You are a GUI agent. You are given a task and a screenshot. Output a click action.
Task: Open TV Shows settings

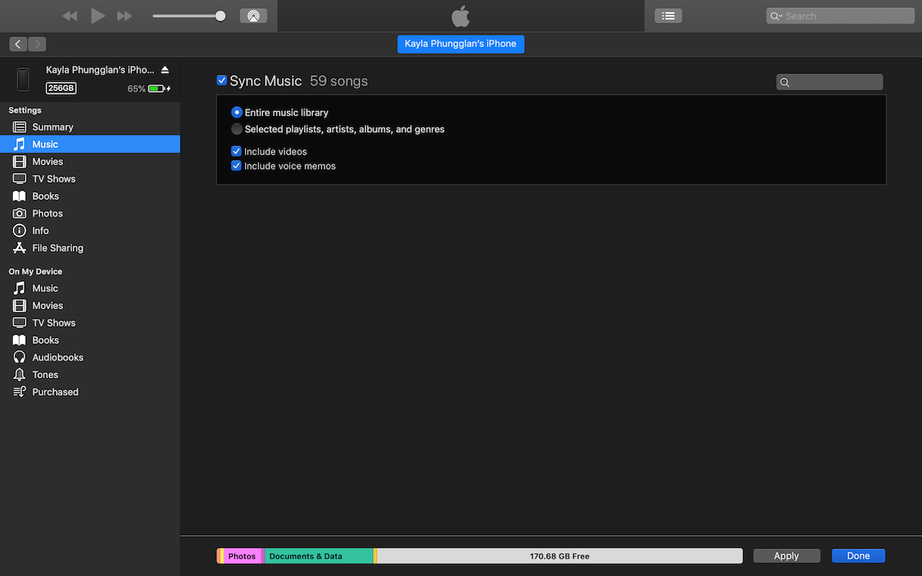point(52,178)
